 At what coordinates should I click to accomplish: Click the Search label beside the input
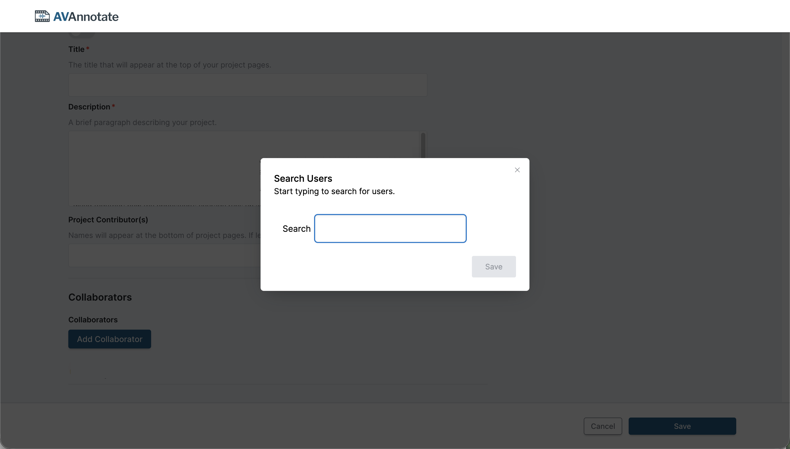click(296, 229)
